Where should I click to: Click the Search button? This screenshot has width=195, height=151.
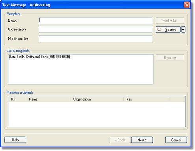(x=168, y=30)
